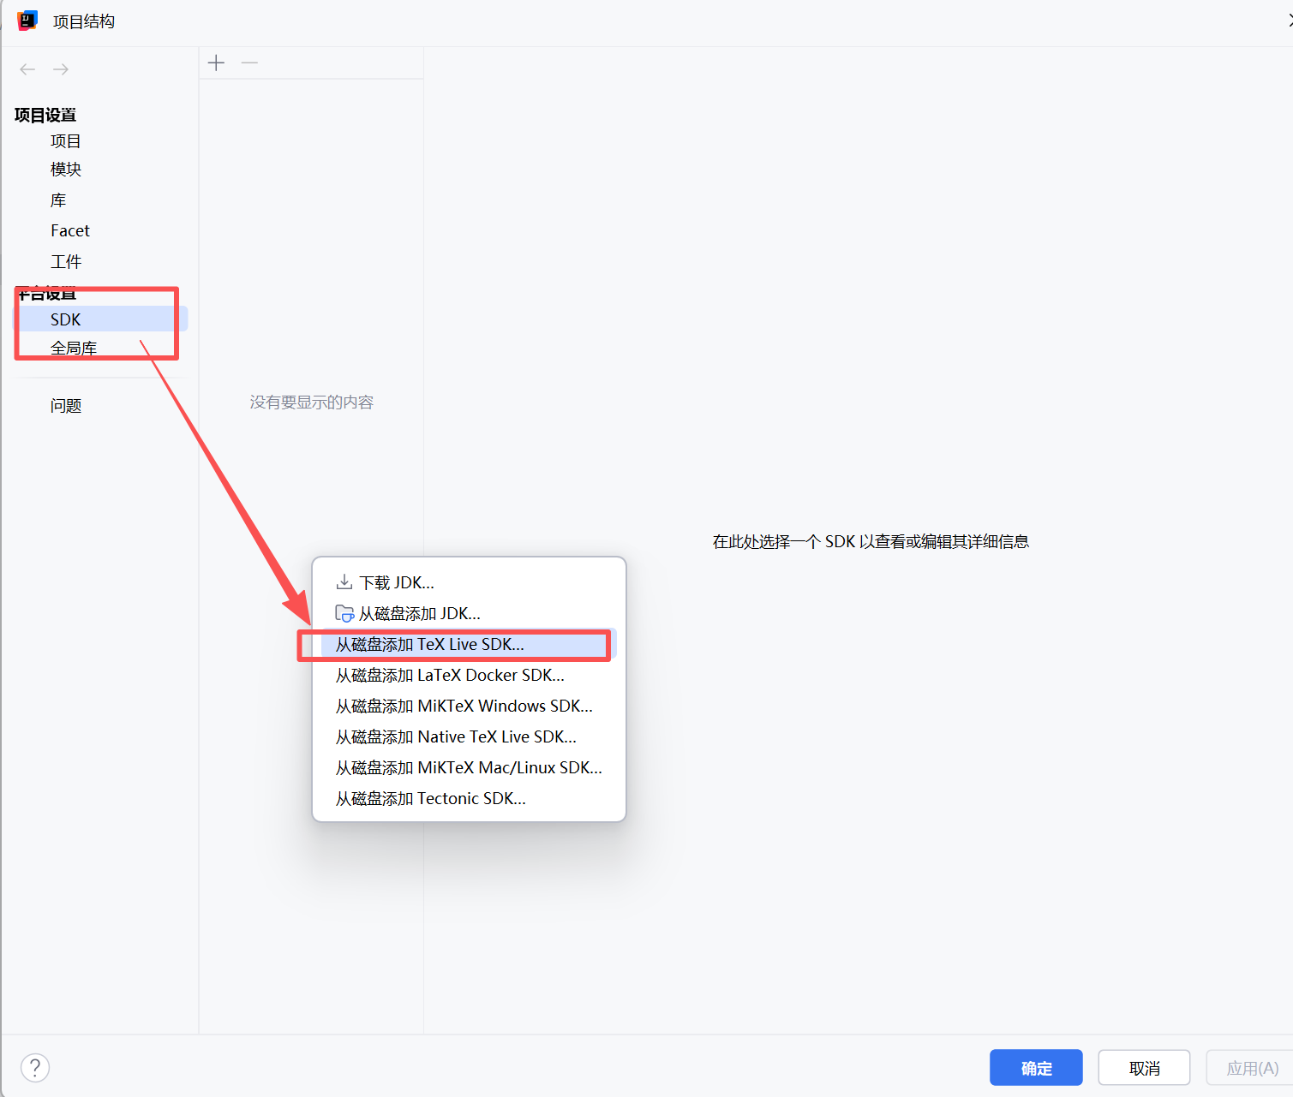Viewport: 1293px width, 1097px height.
Task: Go to the Facet settings section
Action: coord(70,230)
